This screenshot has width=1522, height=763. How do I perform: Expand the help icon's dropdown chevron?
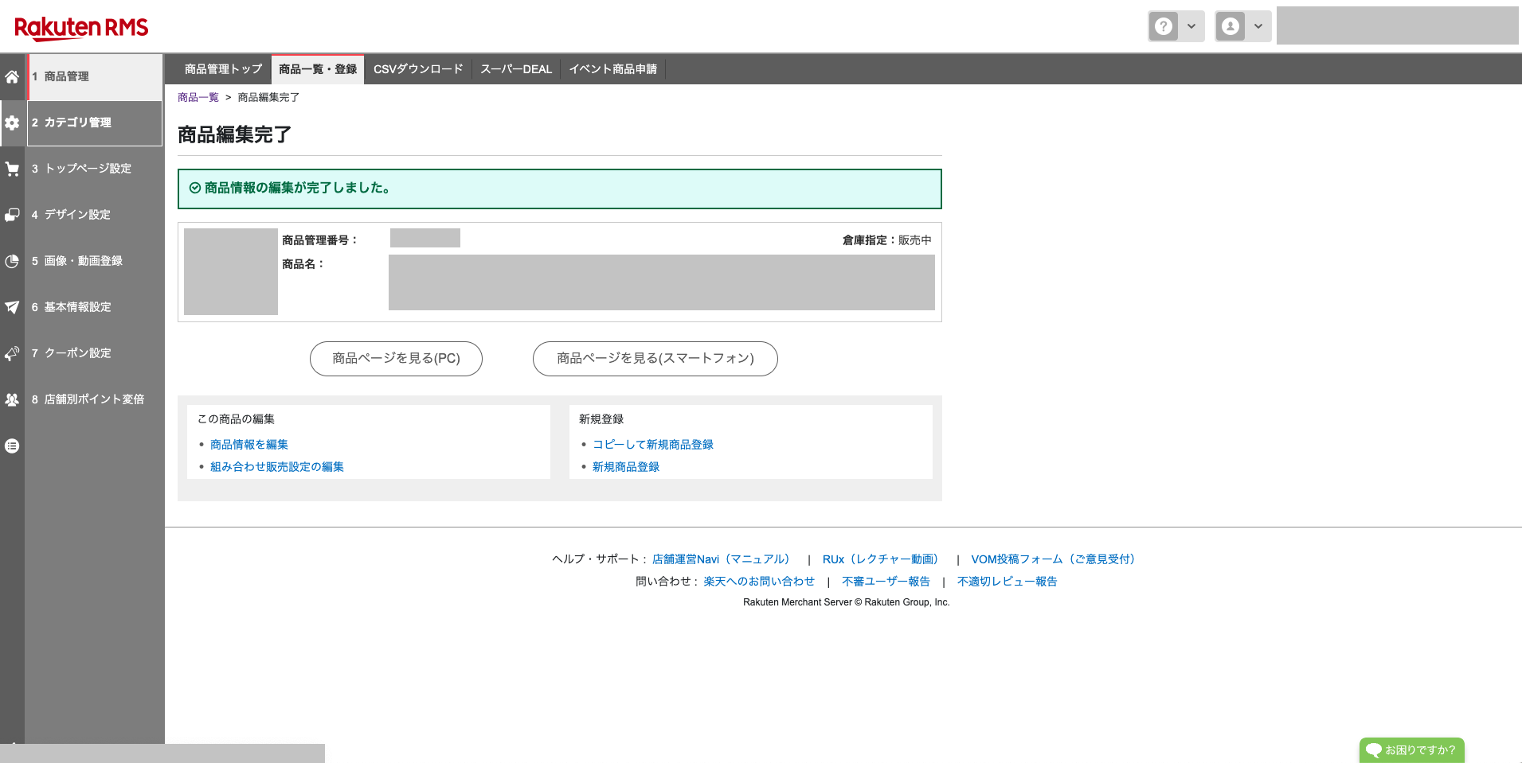[1191, 25]
